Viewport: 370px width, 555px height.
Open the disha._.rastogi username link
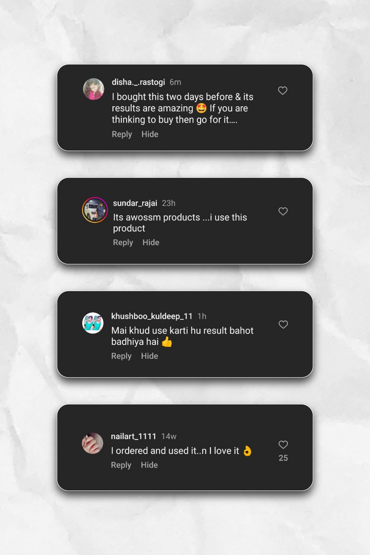pyautogui.click(x=138, y=82)
